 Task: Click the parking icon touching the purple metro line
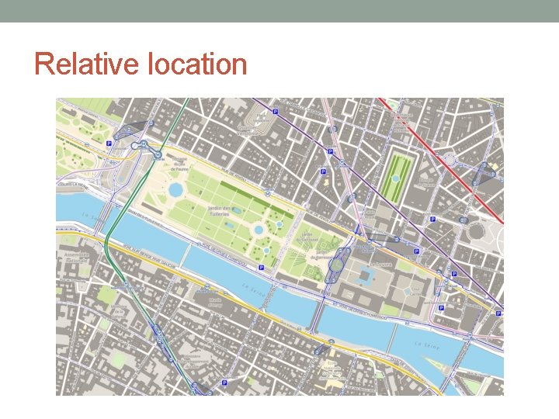[330, 151]
